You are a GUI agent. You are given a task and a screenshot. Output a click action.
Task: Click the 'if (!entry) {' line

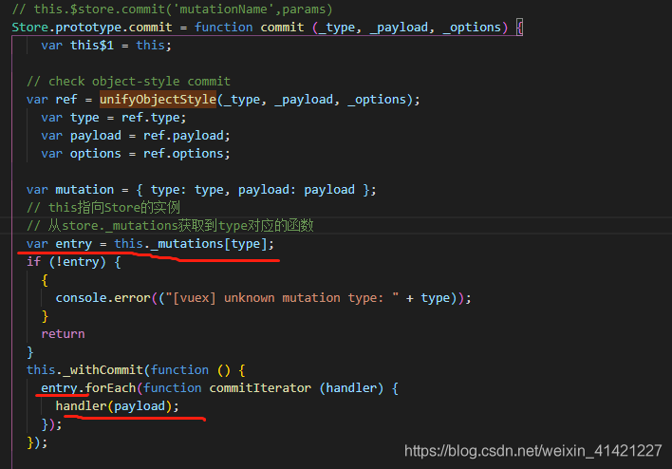(x=74, y=262)
